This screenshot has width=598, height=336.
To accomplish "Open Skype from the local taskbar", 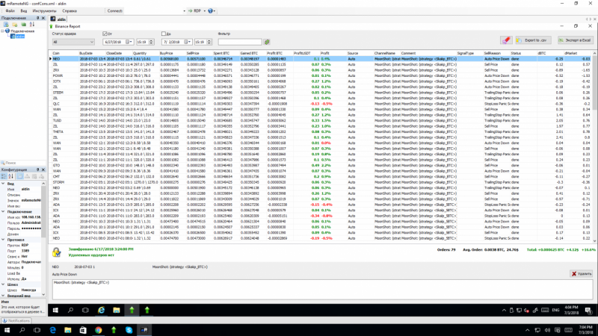I will (x=129, y=330).
